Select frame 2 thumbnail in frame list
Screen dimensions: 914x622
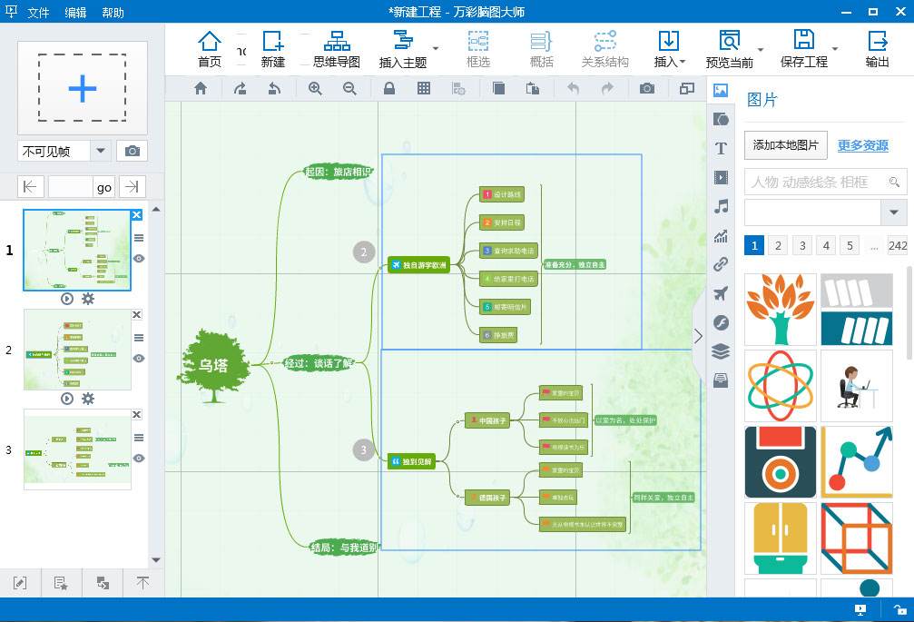pyautogui.click(x=77, y=350)
